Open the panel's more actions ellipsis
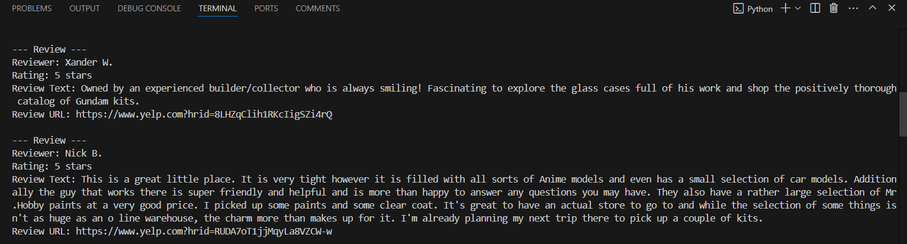907x244 pixels. coord(853,8)
